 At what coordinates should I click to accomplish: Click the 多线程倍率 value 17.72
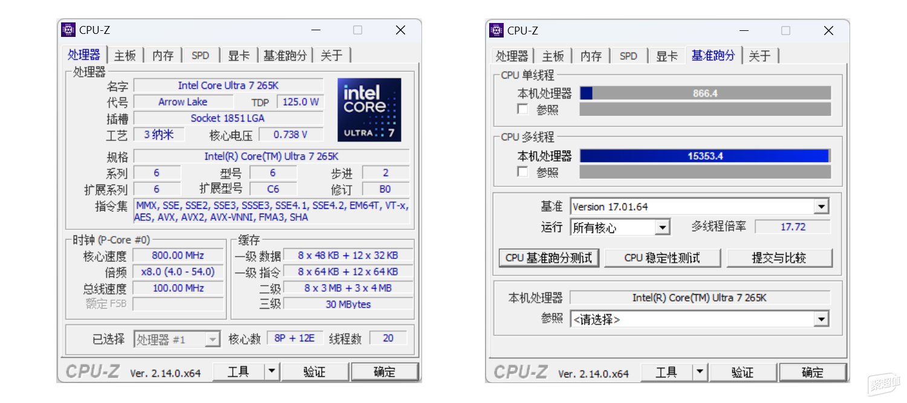tap(793, 227)
